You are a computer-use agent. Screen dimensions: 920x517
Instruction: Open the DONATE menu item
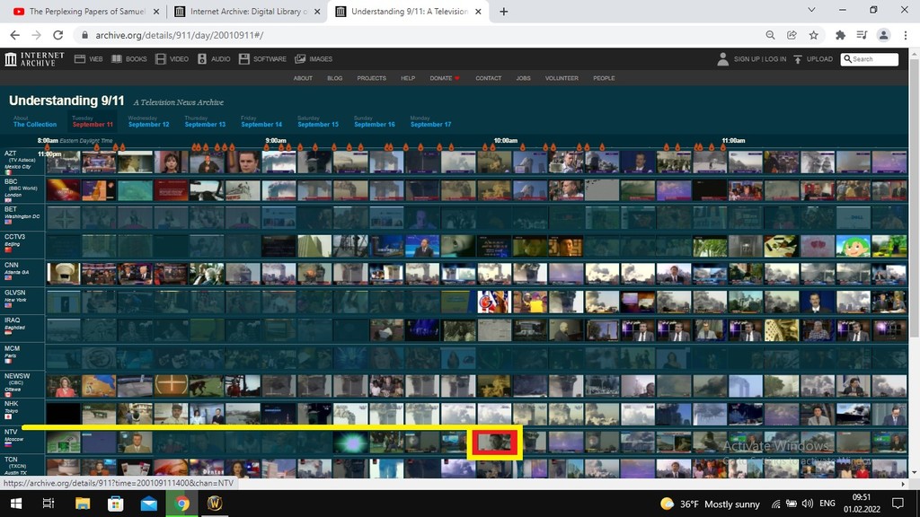pyautogui.click(x=441, y=78)
